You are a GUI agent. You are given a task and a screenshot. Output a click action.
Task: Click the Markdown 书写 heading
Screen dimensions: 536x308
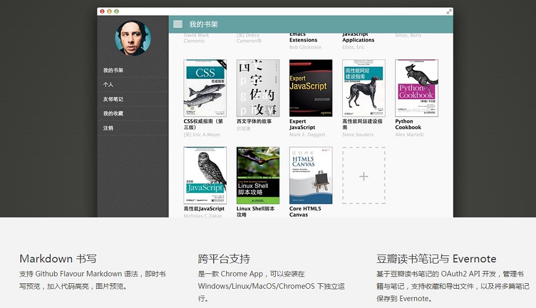(x=58, y=259)
